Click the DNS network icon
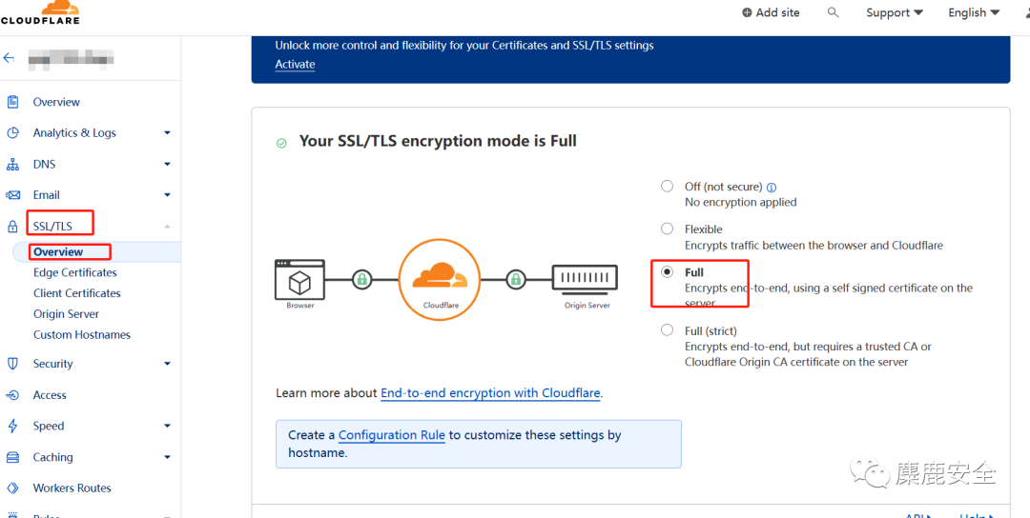The height and width of the screenshot is (518, 1030). pos(12,164)
